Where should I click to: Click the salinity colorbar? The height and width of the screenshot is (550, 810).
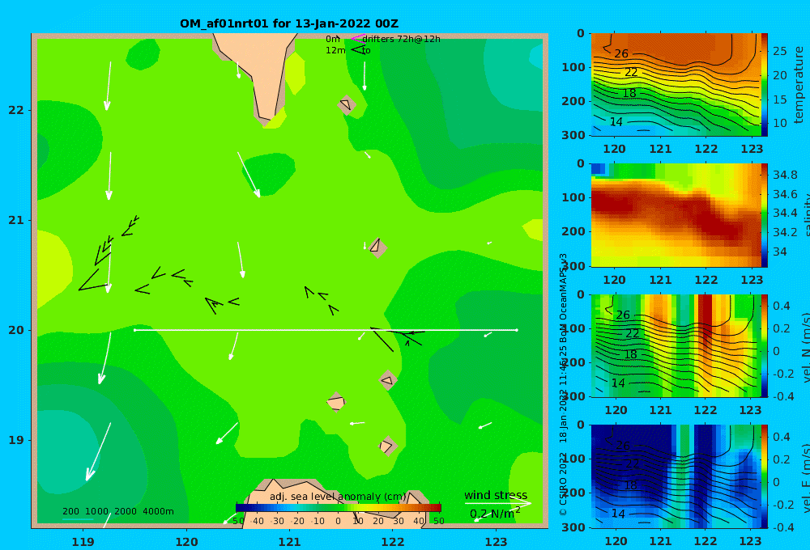pyautogui.click(x=765, y=215)
